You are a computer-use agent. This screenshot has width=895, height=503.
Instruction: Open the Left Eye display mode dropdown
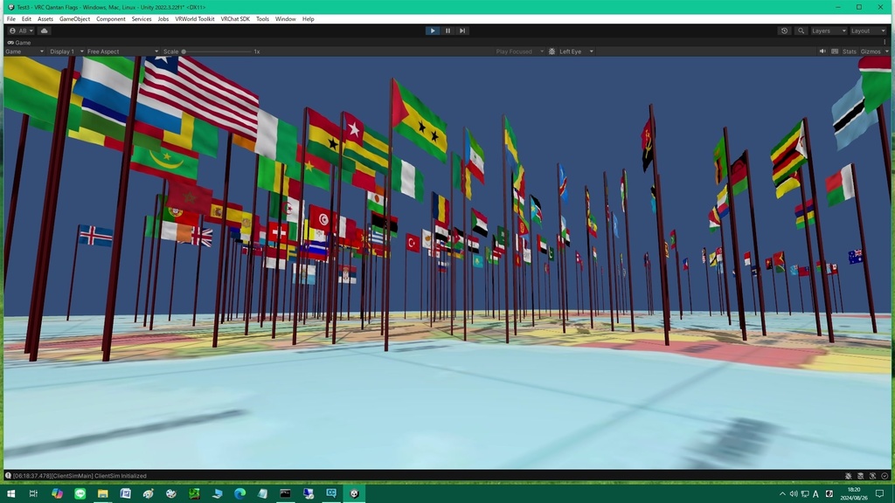click(571, 52)
